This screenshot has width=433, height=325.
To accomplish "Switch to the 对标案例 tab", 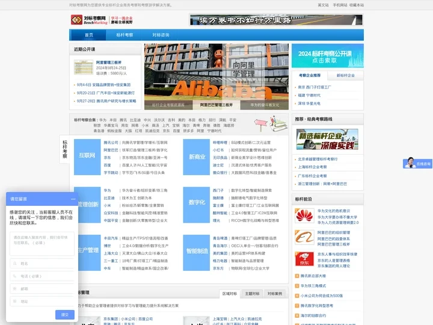I will click(x=274, y=294).
